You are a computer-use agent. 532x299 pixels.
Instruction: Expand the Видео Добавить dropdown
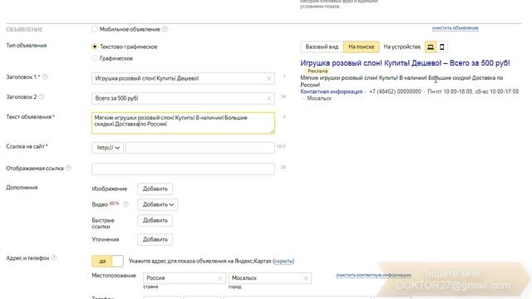(158, 205)
